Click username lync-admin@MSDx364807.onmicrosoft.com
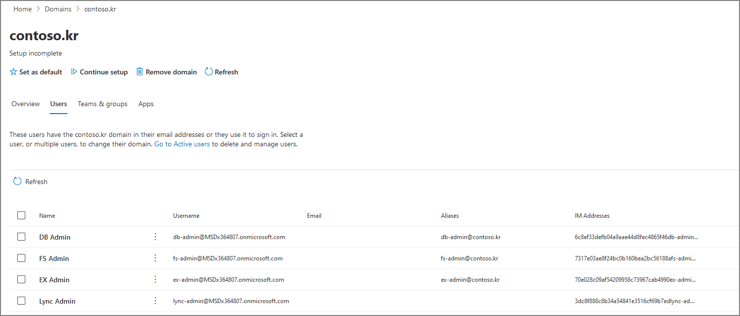 tap(231, 301)
